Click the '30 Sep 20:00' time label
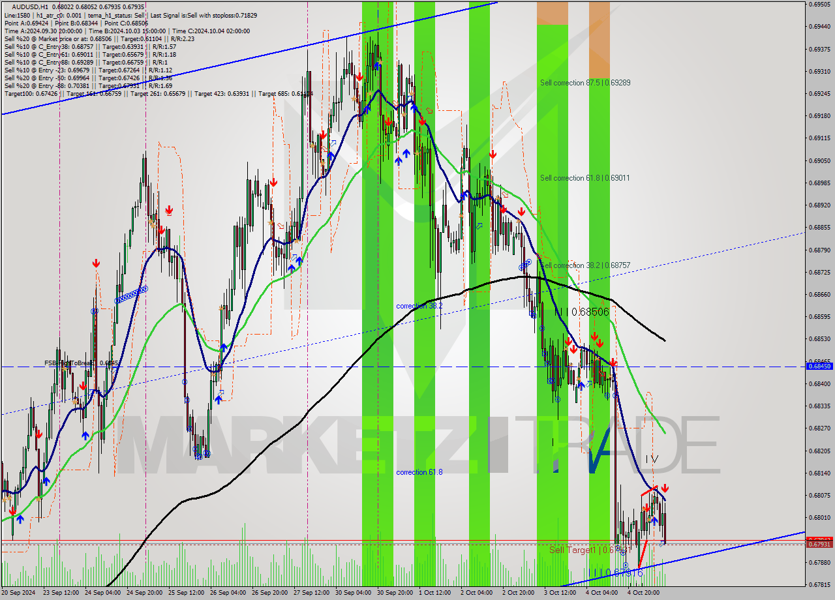835x600 pixels. [395, 593]
